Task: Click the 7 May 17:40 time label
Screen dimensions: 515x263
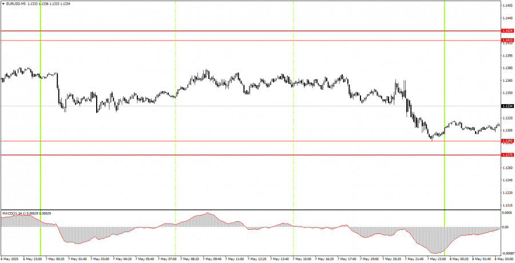Action: click(x=347, y=259)
